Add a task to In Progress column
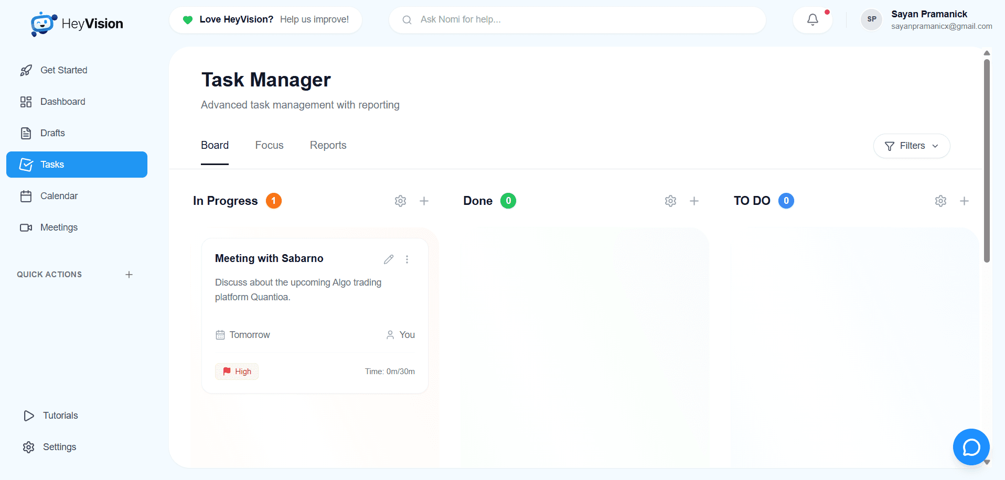The width and height of the screenshot is (1005, 480). tap(424, 201)
